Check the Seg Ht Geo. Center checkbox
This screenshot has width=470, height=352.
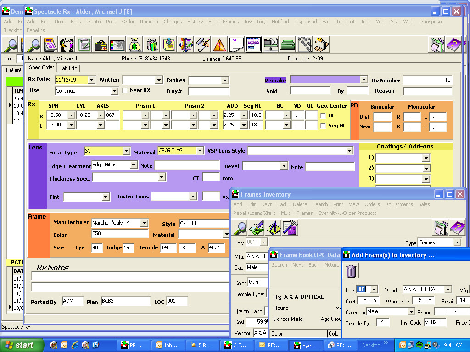[x=323, y=126]
